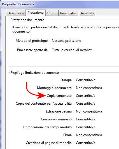
Task: Click the Proprietà documento title bar
Action: click(60, 4)
